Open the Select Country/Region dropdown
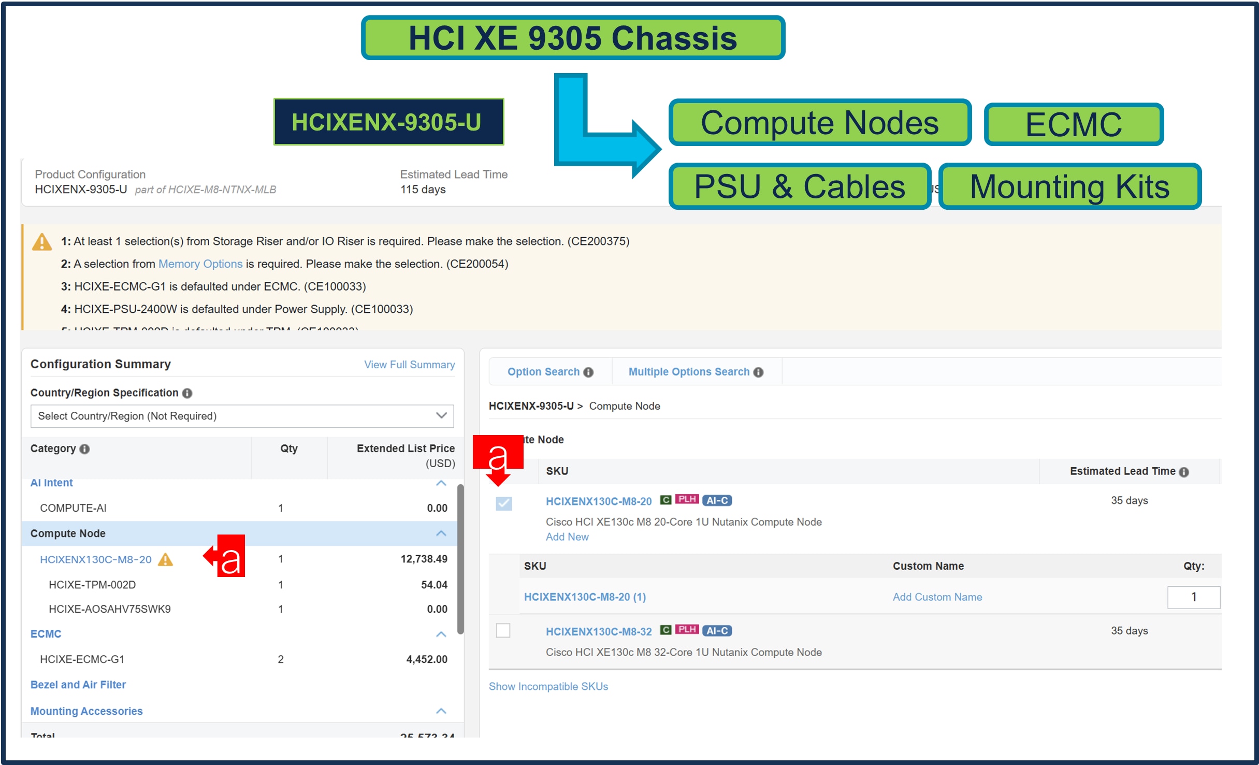1259x765 pixels. click(x=242, y=416)
